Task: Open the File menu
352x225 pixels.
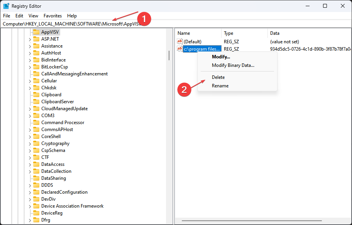Action: [7, 16]
